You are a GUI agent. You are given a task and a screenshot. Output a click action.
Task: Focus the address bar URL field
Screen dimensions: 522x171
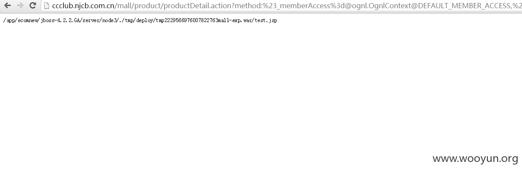(x=282, y=6)
